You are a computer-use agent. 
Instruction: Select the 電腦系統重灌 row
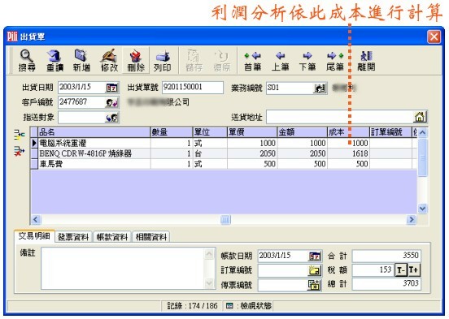224,143
